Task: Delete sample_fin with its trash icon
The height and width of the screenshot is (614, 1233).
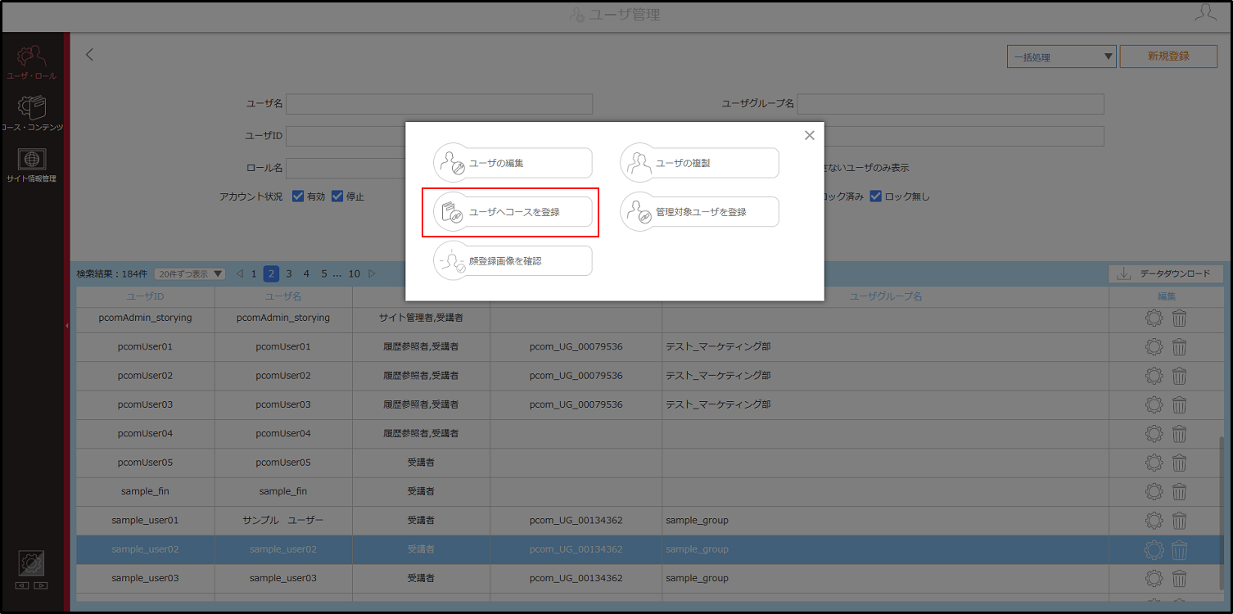Action: (1179, 491)
